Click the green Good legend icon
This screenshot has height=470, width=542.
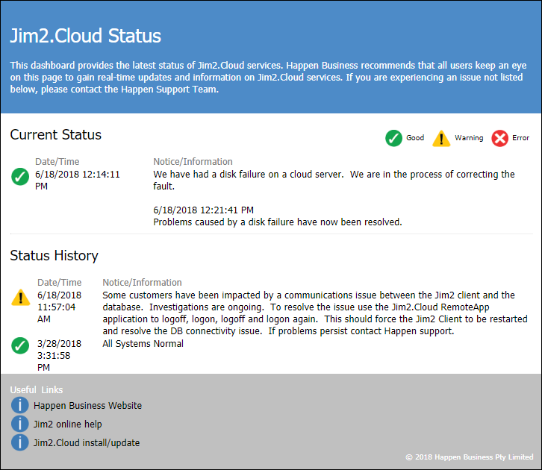coord(393,138)
